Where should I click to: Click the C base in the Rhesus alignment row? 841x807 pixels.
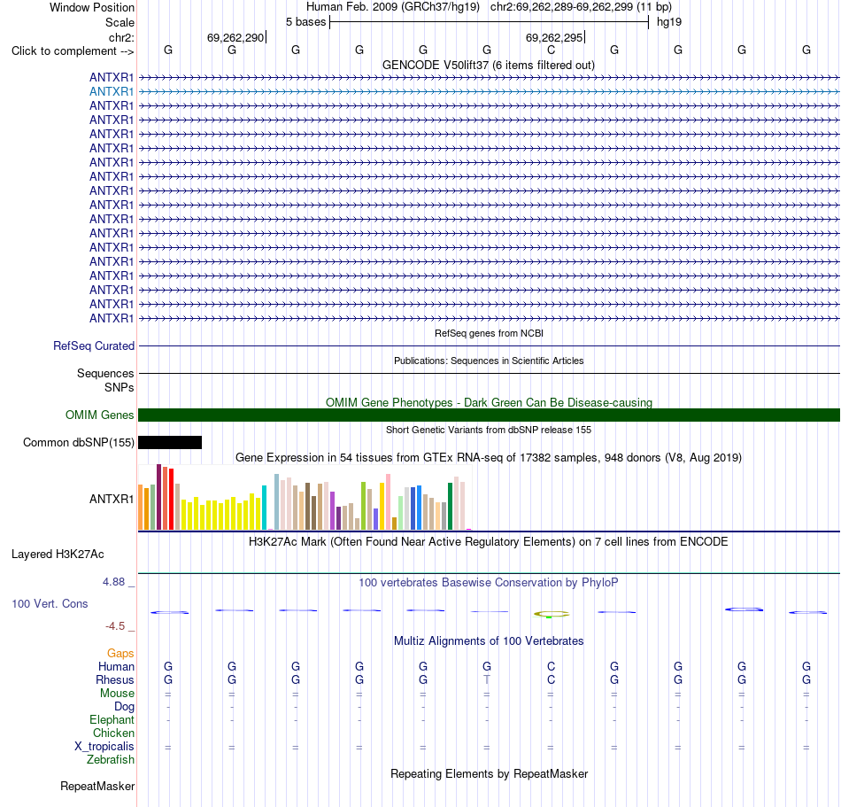click(551, 679)
